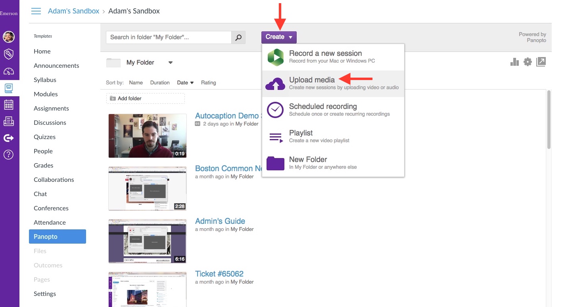
Task: Open Collaborations page
Action: 54,180
